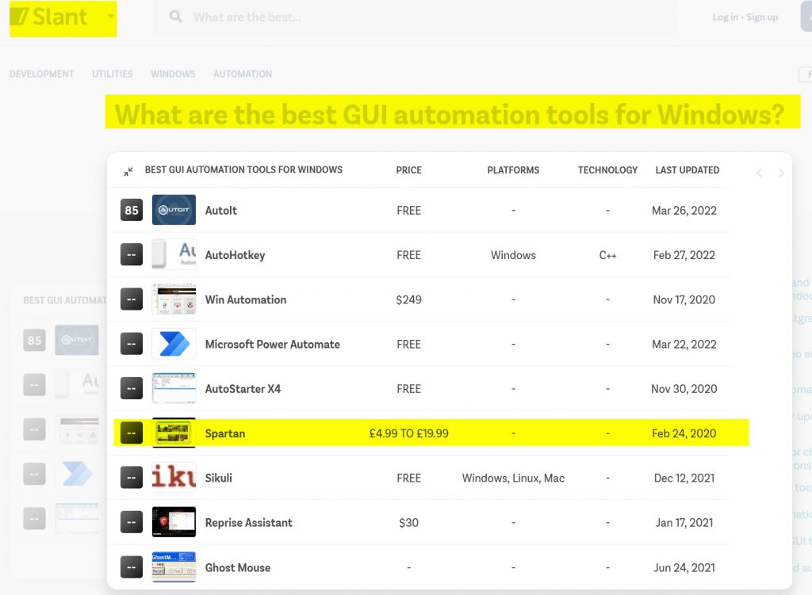This screenshot has width=812, height=595.
Task: Click the search magnifier icon
Action: coord(176,17)
